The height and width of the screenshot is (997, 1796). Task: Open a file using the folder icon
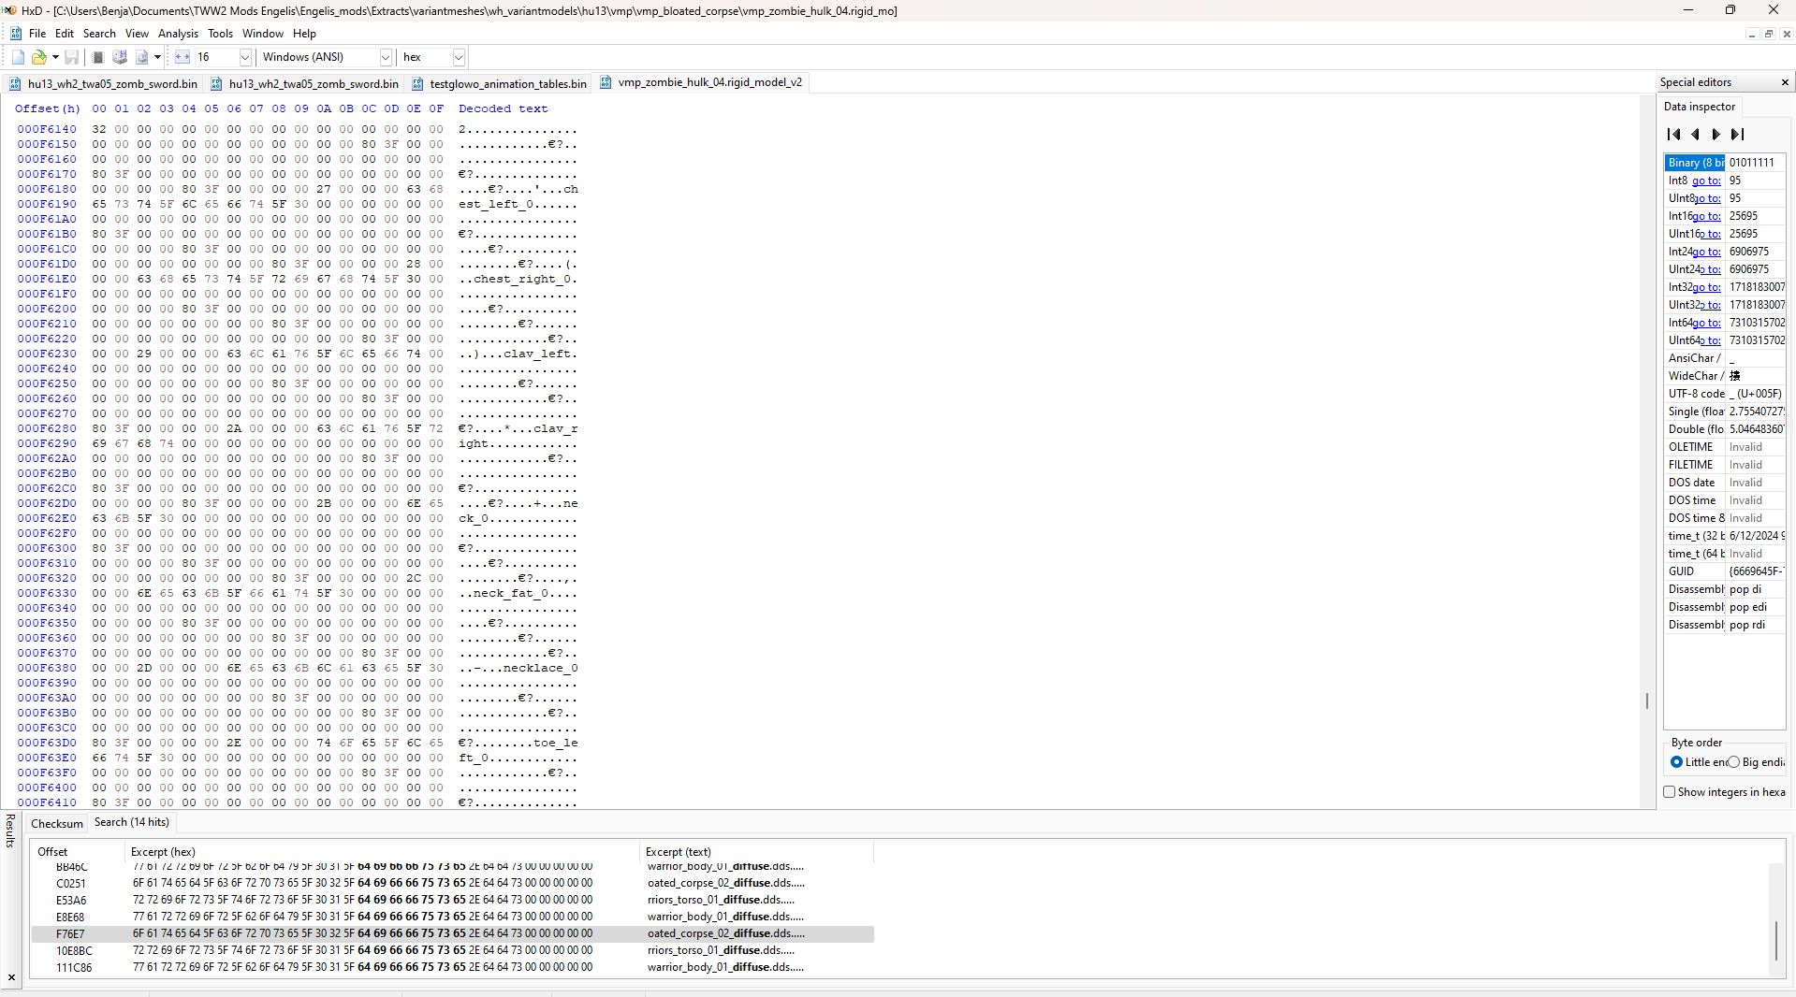[x=38, y=57]
